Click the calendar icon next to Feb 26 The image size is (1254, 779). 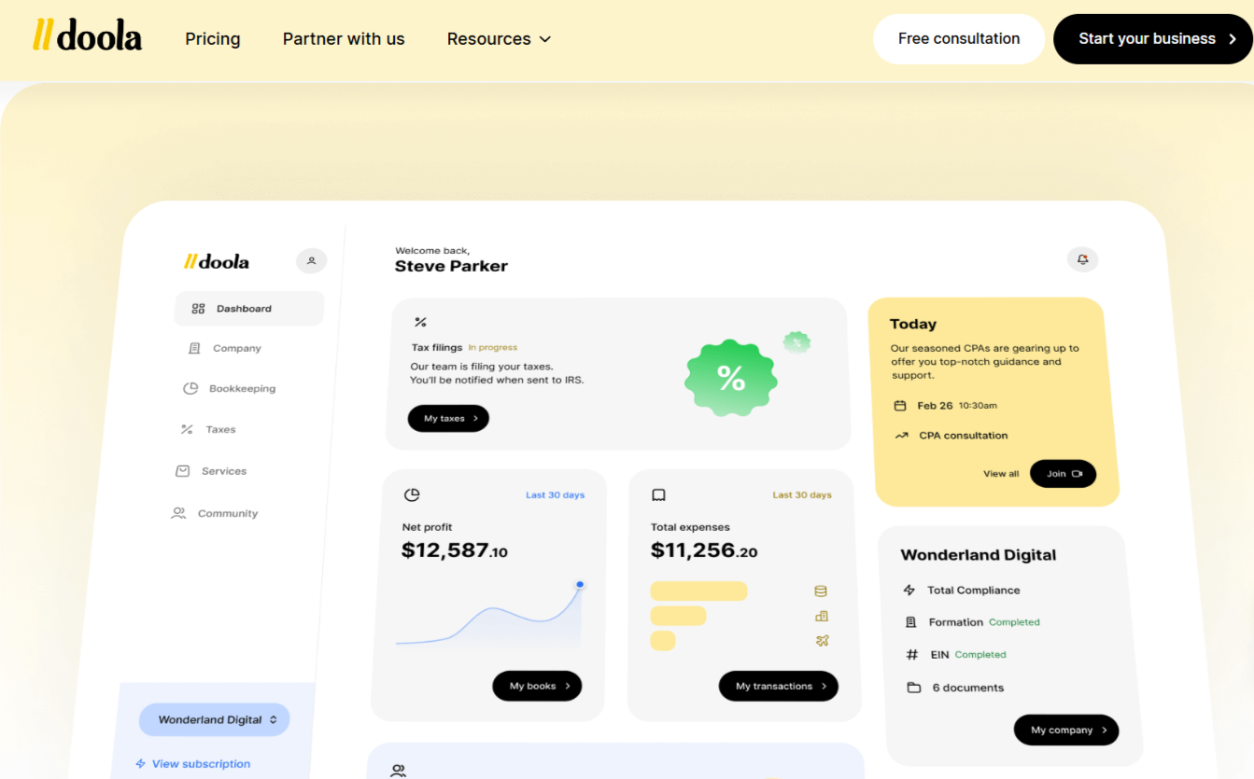pos(900,406)
